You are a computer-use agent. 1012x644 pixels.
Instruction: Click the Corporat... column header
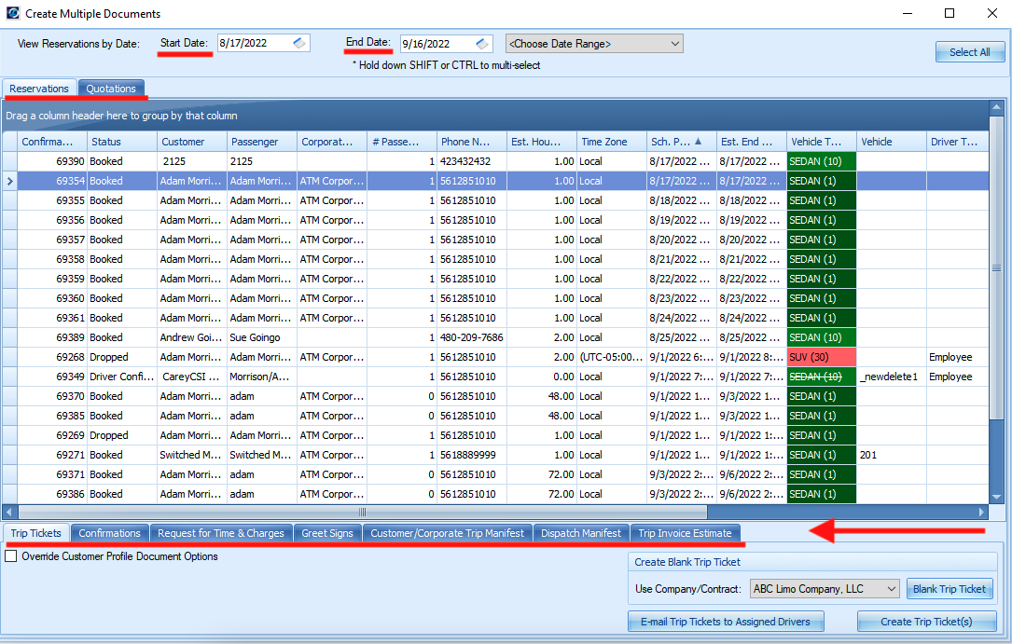pyautogui.click(x=332, y=141)
